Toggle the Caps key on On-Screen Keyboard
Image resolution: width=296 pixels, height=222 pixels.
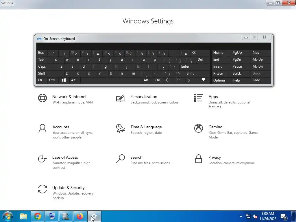tap(47, 66)
